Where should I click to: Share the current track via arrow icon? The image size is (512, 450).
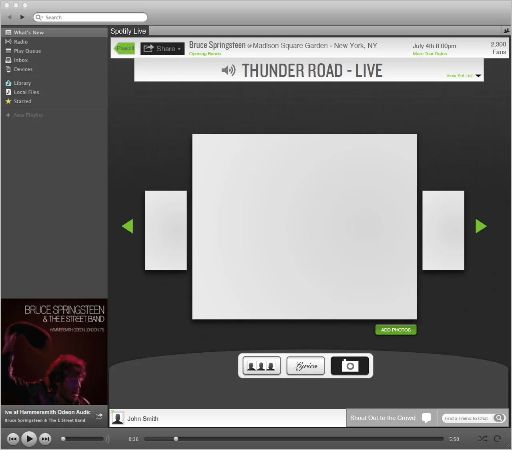[99, 416]
